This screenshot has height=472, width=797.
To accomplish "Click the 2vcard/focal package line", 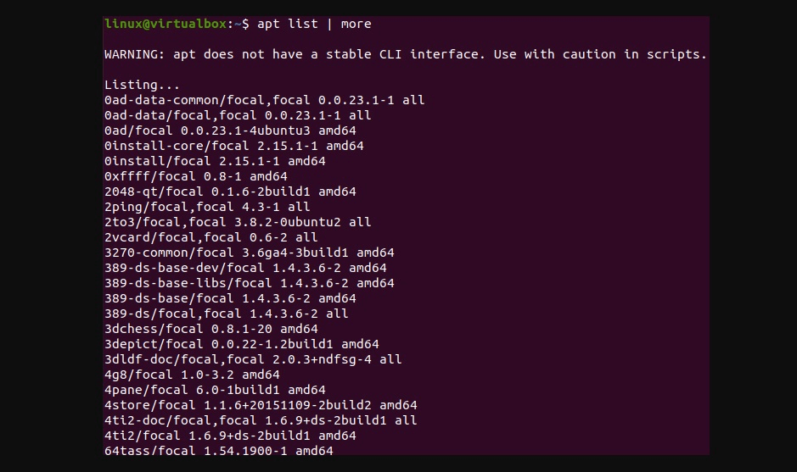I will click(211, 237).
